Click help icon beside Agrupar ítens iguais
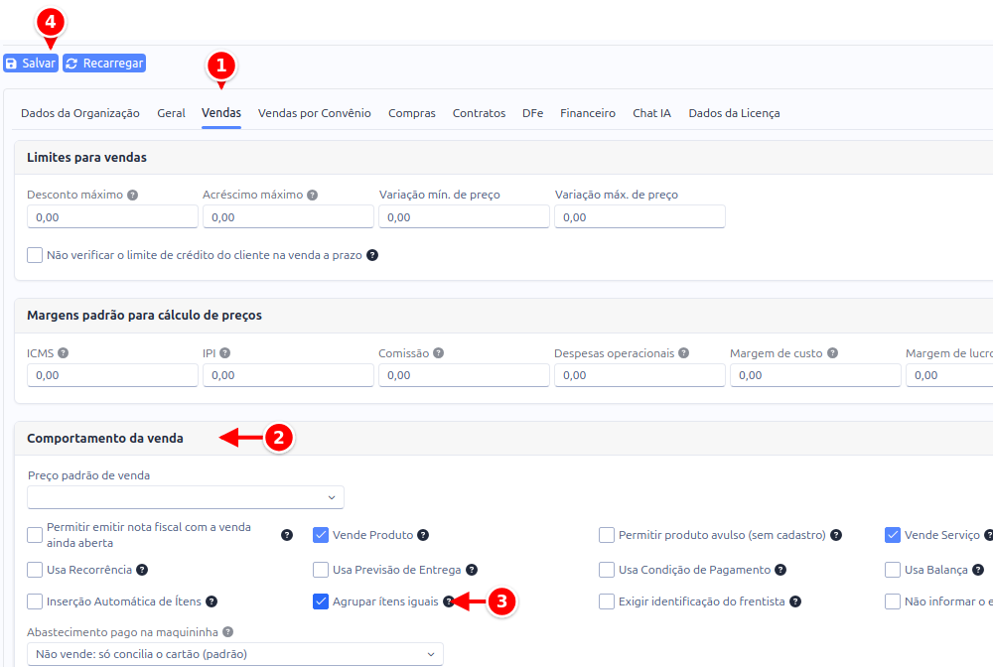Screen dimensions: 993x667 (x=449, y=601)
